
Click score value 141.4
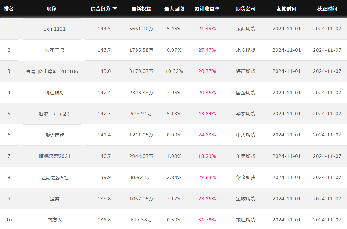[104, 135]
